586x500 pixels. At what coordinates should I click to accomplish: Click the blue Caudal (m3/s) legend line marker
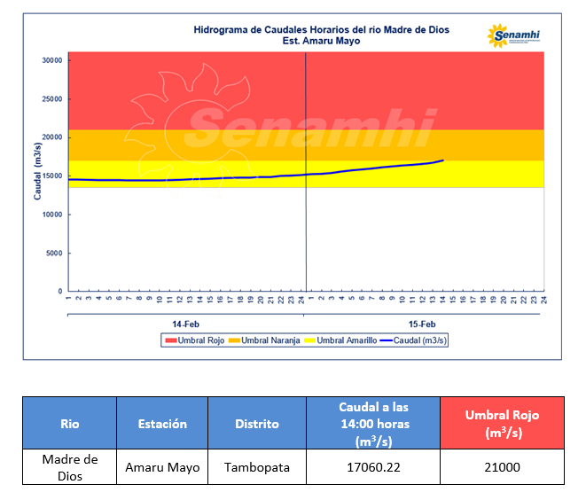click(386, 340)
